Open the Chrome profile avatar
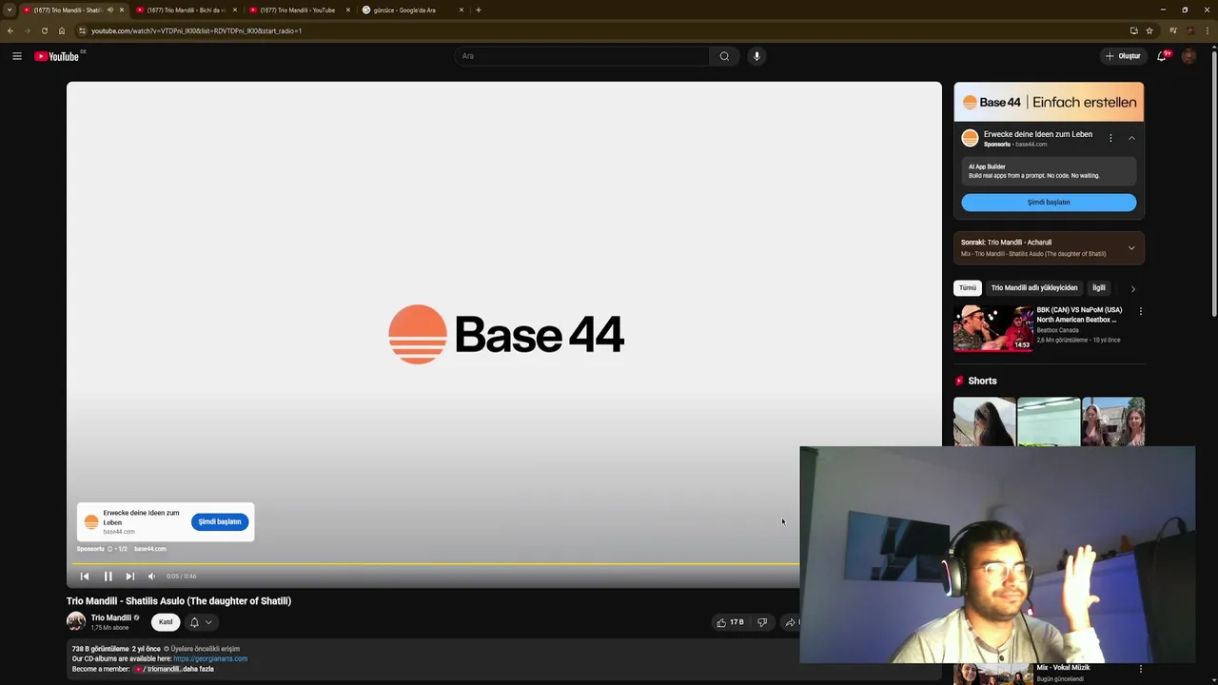1218x685 pixels. coord(1190,30)
